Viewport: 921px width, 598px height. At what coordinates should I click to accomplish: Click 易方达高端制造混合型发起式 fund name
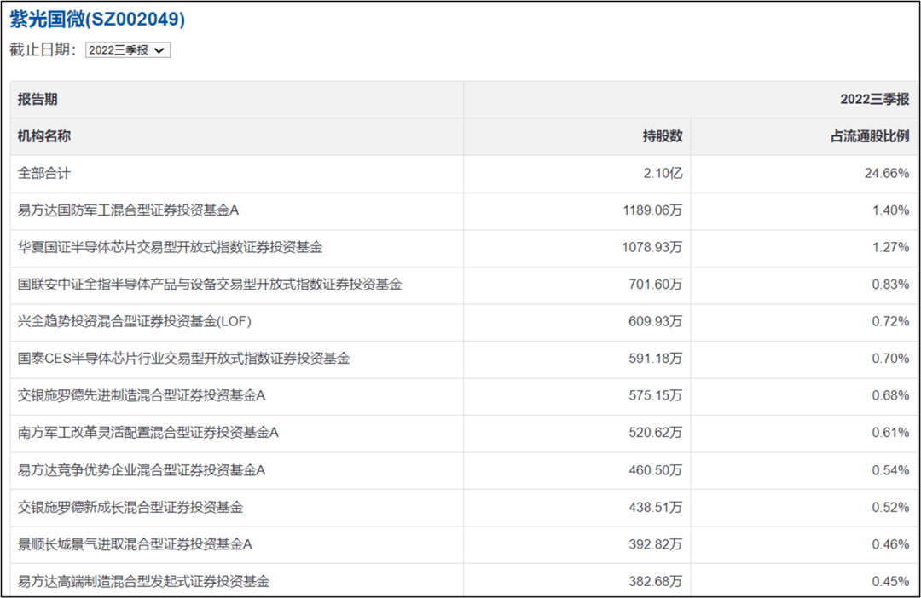coord(144,581)
